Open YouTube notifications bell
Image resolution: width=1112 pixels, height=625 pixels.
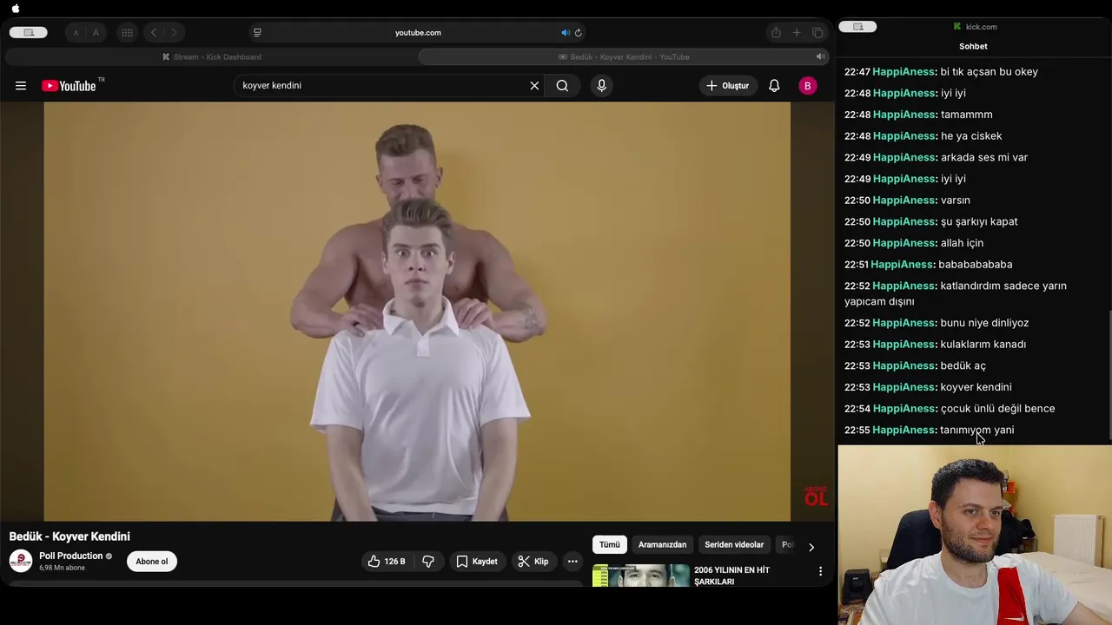[774, 86]
